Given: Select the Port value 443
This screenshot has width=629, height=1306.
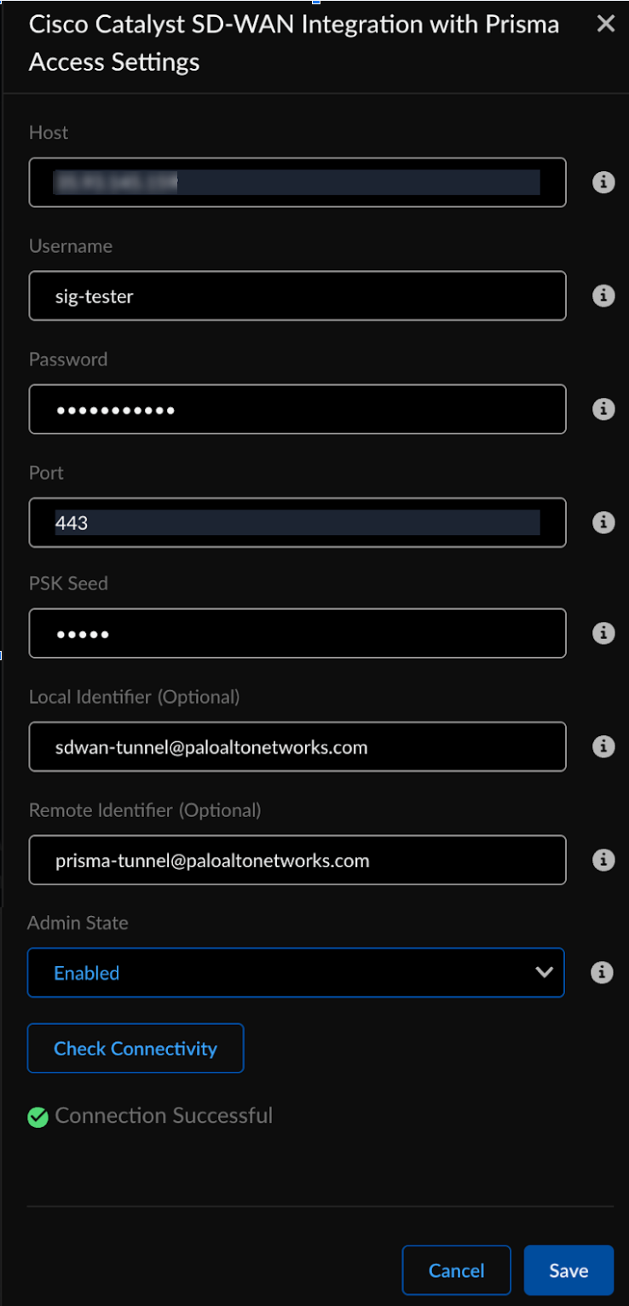Looking at the screenshot, I should tap(297, 522).
